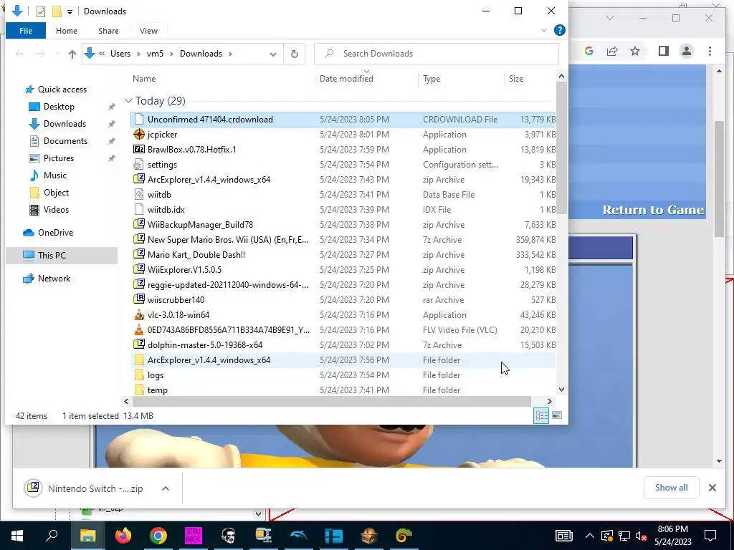This screenshot has width=734, height=550.
Task: Click vm5 in the address breadcrumb
Action: 155,54
